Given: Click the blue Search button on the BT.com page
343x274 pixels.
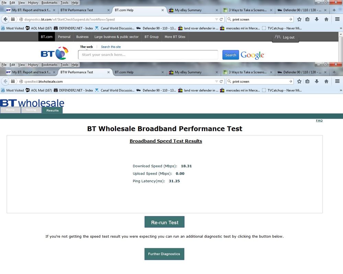Looking at the screenshot, I should click(x=231, y=55).
